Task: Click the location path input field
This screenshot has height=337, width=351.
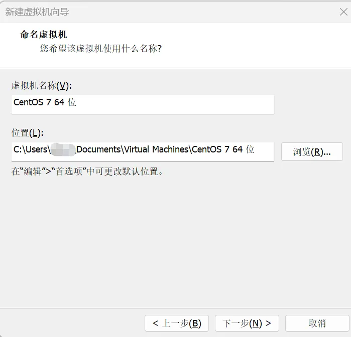Action: [x=143, y=151]
